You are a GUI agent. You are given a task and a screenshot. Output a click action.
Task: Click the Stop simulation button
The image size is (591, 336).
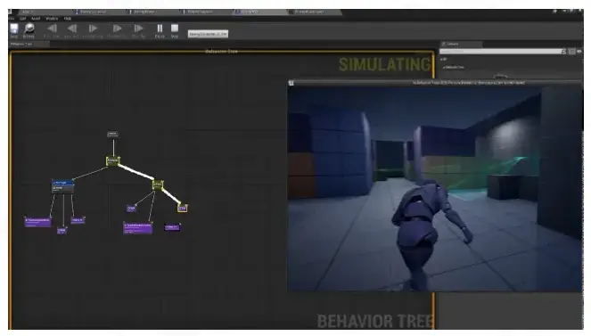[x=175, y=30]
